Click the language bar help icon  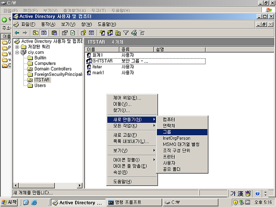click(x=257, y=194)
